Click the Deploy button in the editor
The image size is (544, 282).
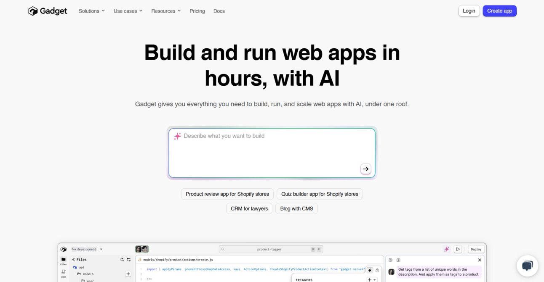tap(476, 249)
